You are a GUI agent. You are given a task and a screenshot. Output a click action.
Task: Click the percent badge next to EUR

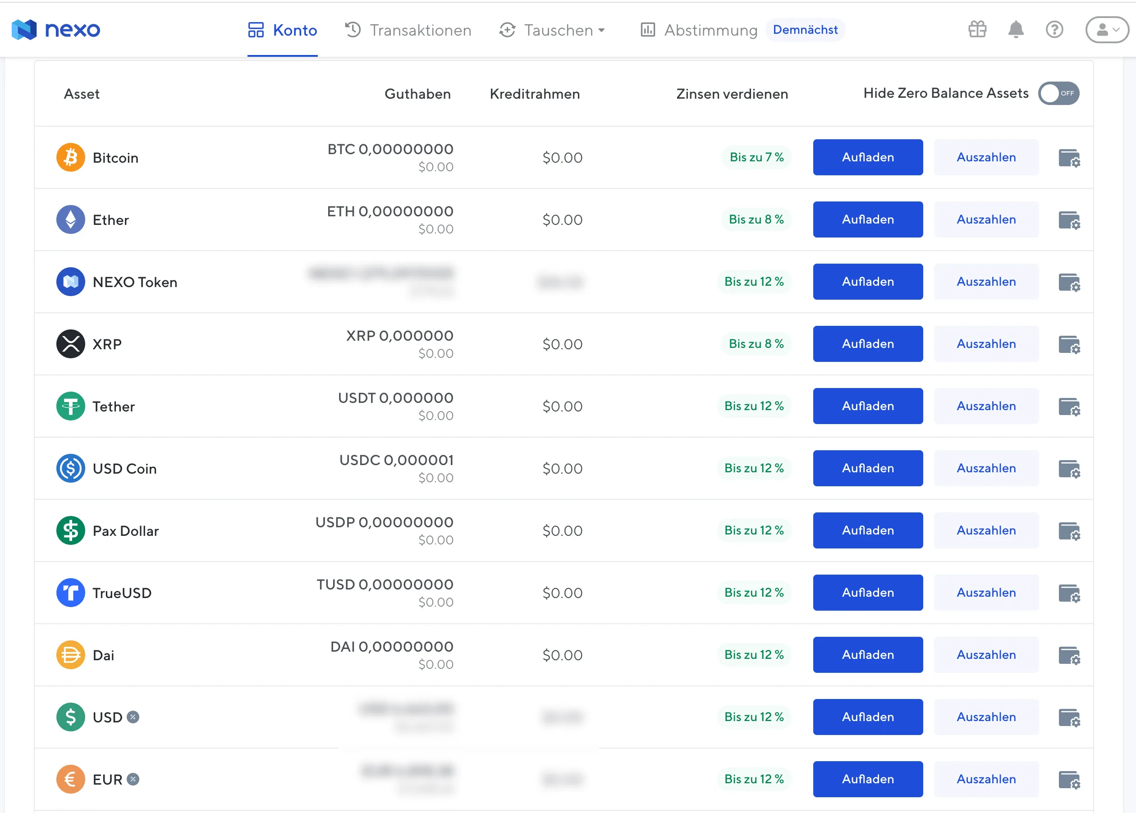click(x=133, y=780)
